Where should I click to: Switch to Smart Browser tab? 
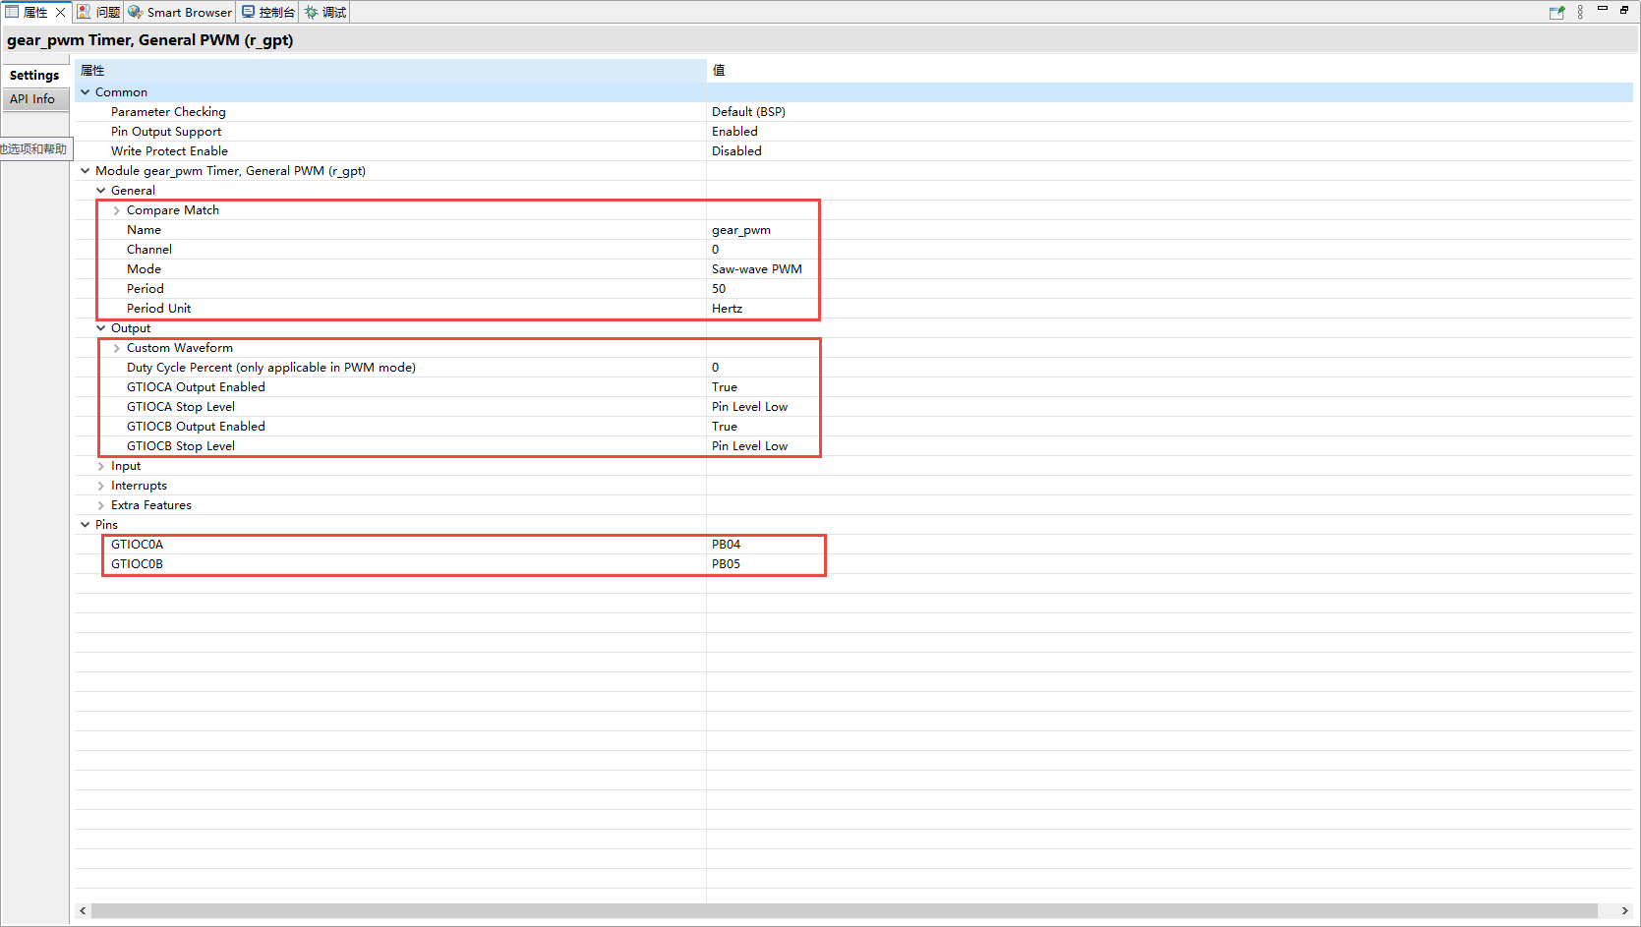click(180, 12)
